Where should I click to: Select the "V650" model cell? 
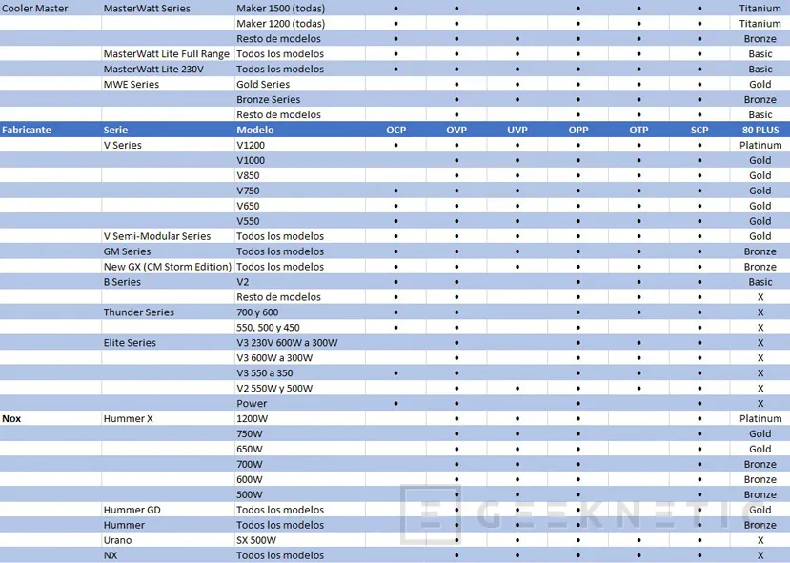point(248,206)
